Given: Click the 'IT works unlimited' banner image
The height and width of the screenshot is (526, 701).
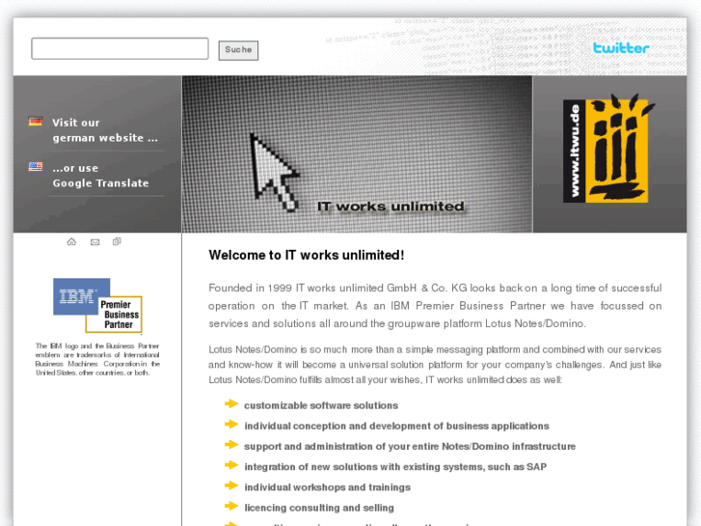Looking at the screenshot, I should click(357, 154).
